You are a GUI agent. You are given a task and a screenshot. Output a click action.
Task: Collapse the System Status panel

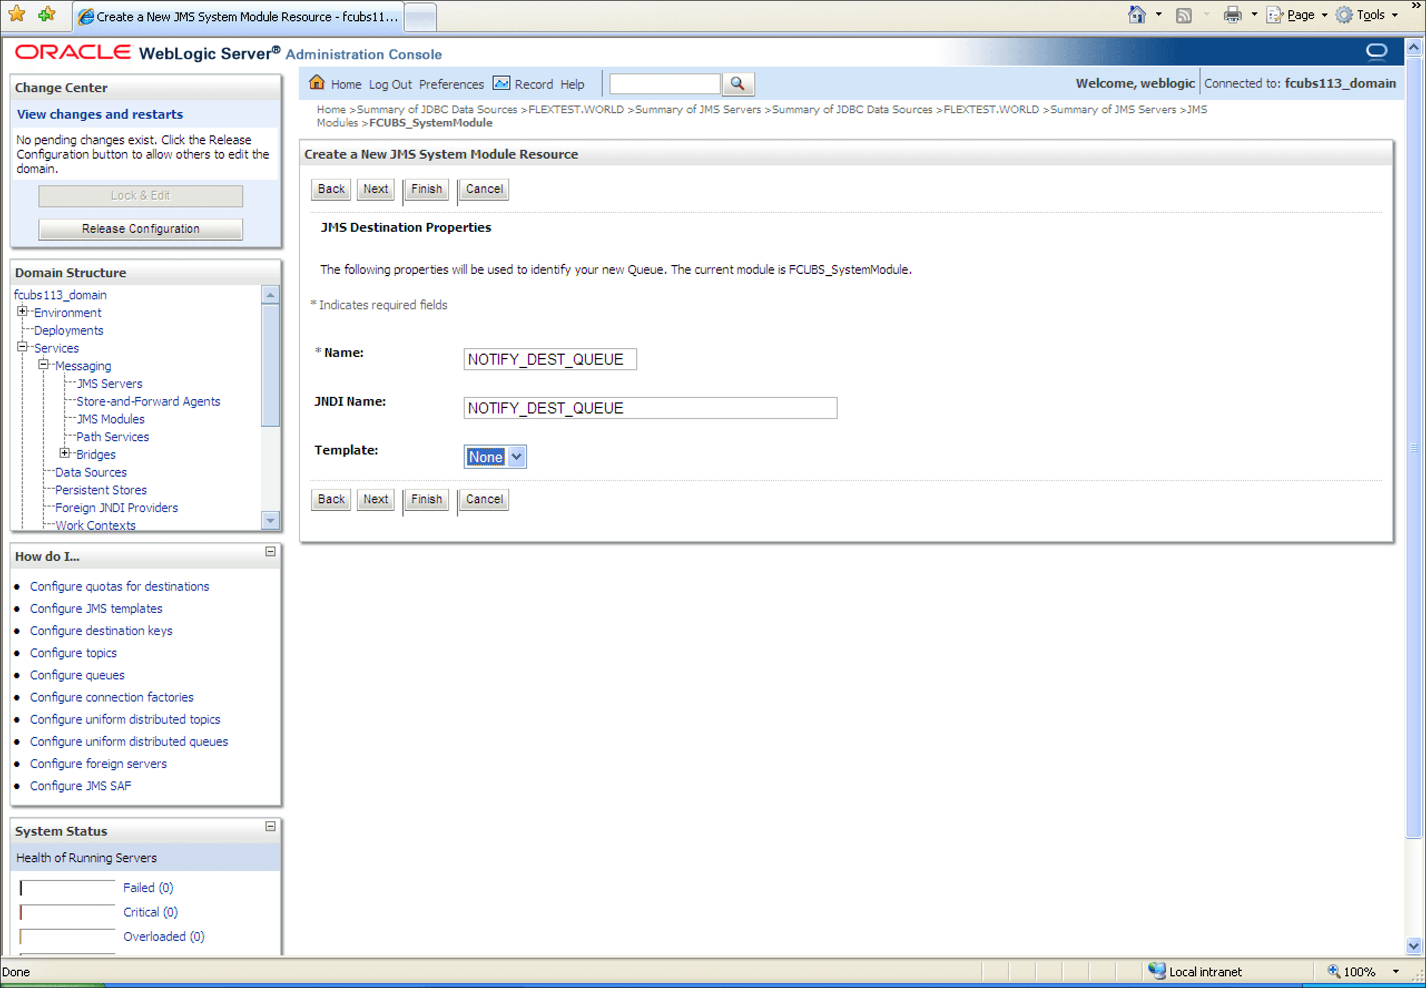click(x=271, y=827)
